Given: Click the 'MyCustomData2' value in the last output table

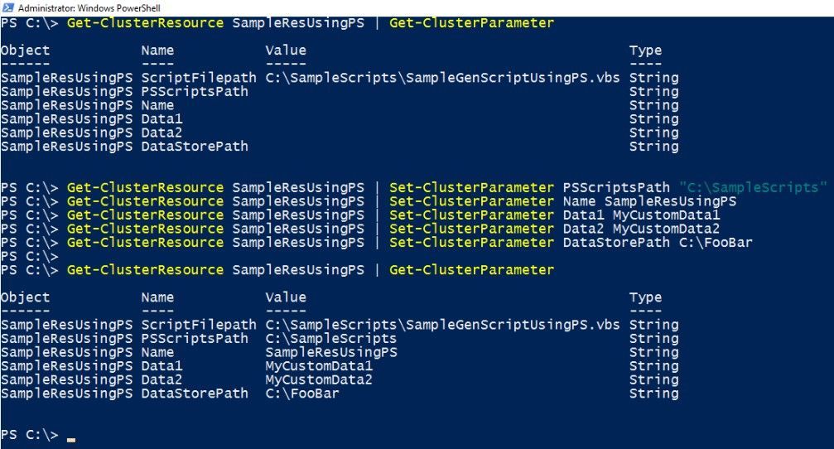Looking at the screenshot, I should tap(319, 379).
